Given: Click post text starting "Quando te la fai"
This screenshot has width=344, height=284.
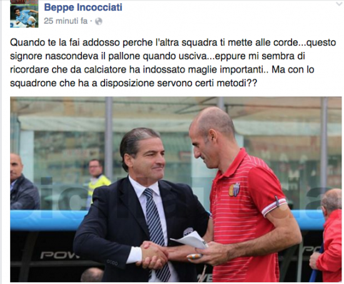Looking at the screenshot, I should 173,63.
